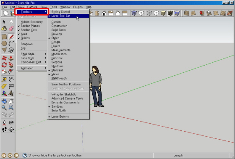Screen dimensions: 235x159
Task: Open the Help menu
Action: tap(89, 7)
